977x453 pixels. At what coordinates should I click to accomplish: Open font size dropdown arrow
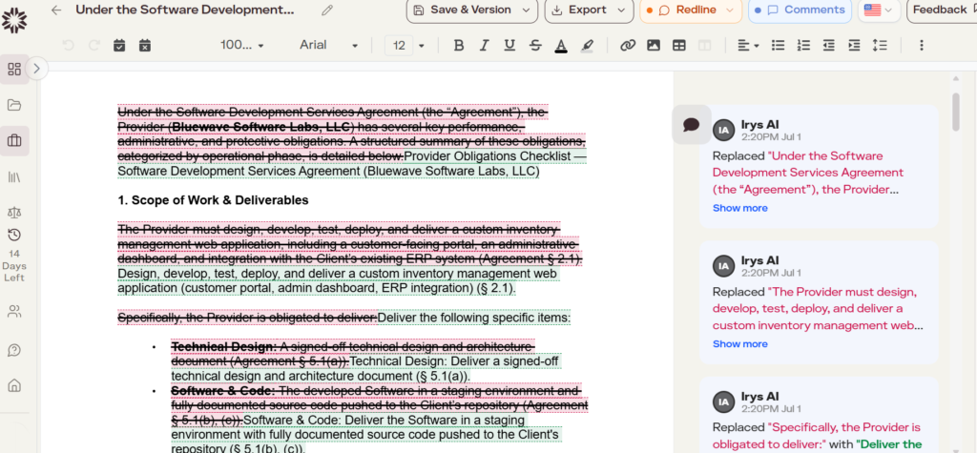pos(422,46)
